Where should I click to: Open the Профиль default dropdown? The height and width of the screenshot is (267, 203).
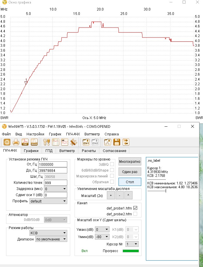pyautogui.click(x=48, y=201)
